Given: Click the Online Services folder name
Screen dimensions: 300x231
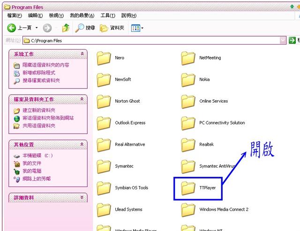Looking at the screenshot, I should tap(214, 101).
